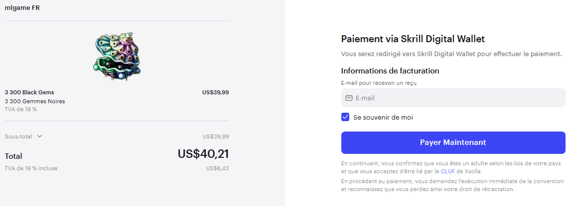577x206 pixels.
Task: Click the Sous-total label
Action: coord(18,137)
